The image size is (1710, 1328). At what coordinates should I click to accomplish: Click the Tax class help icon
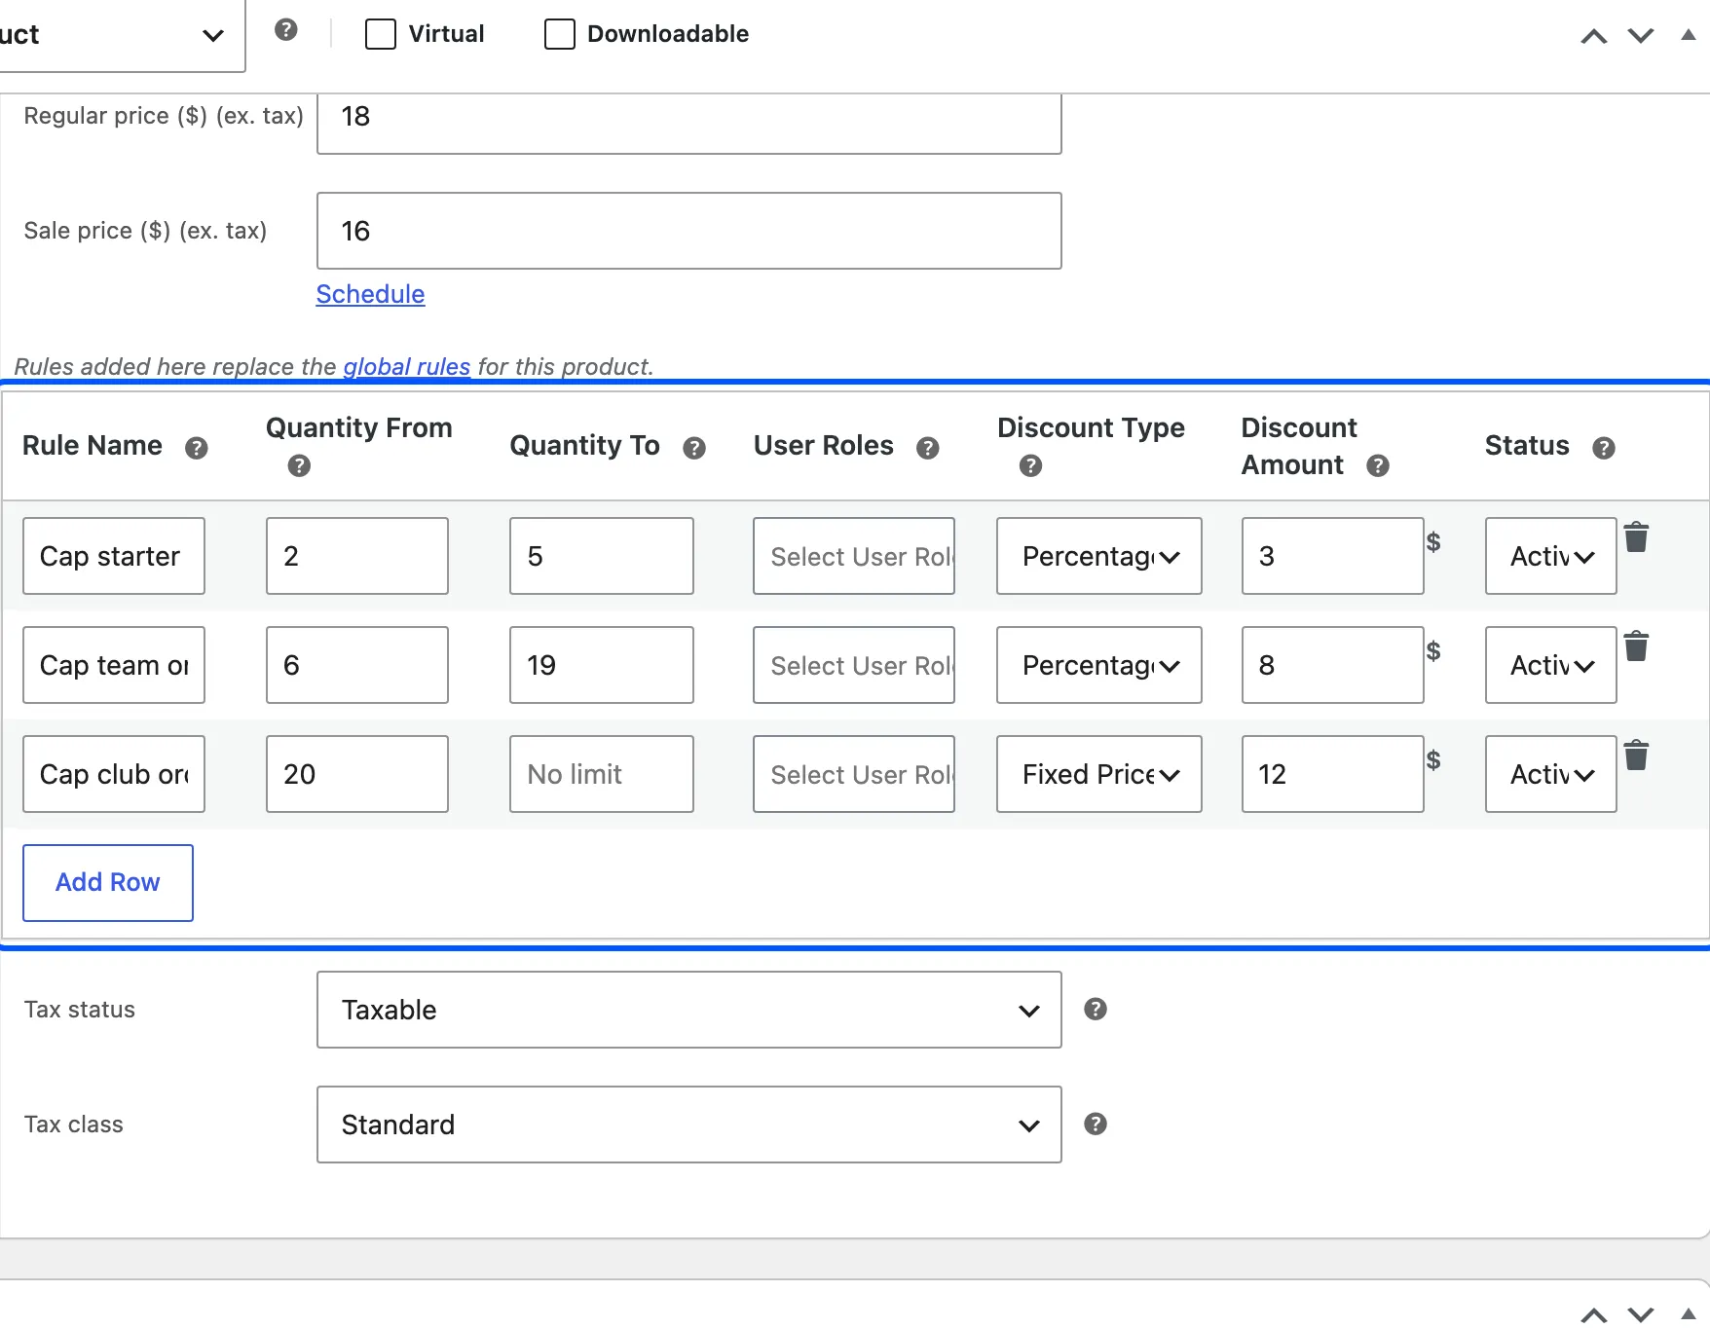pos(1096,1125)
